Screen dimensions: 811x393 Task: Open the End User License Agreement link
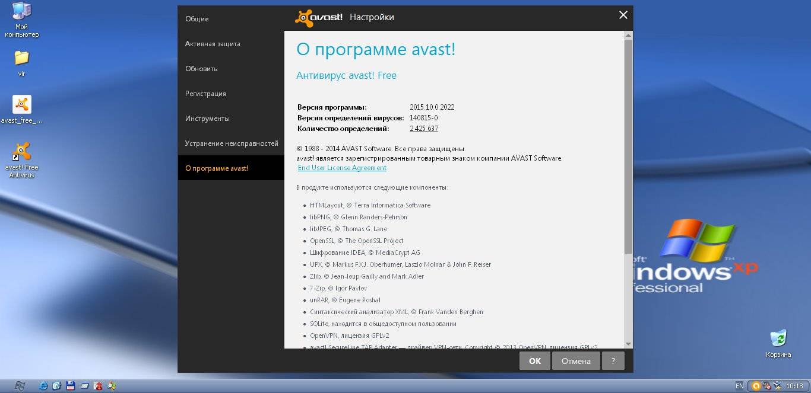[x=342, y=168]
